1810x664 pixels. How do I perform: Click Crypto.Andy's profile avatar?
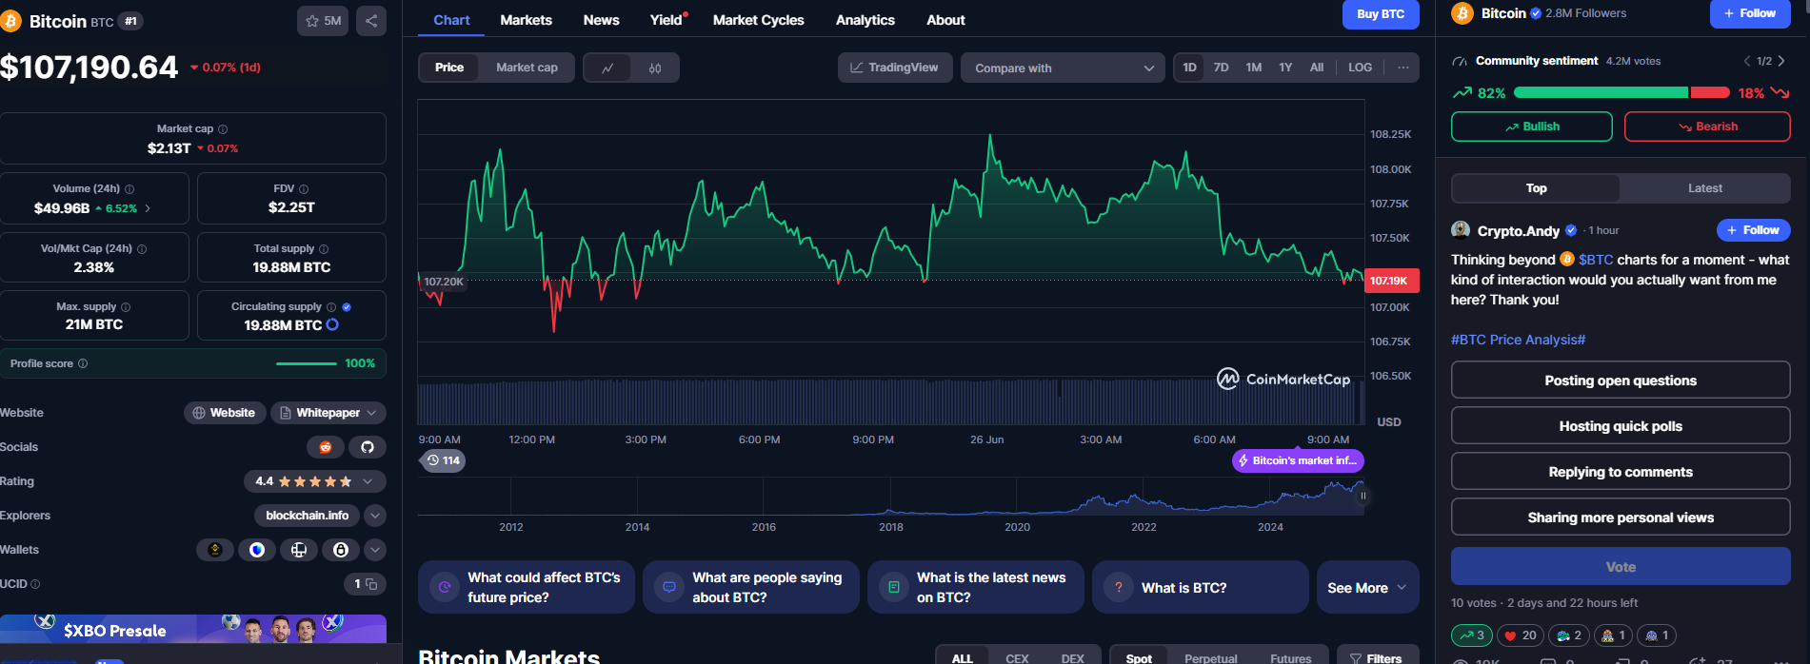[x=1461, y=230]
